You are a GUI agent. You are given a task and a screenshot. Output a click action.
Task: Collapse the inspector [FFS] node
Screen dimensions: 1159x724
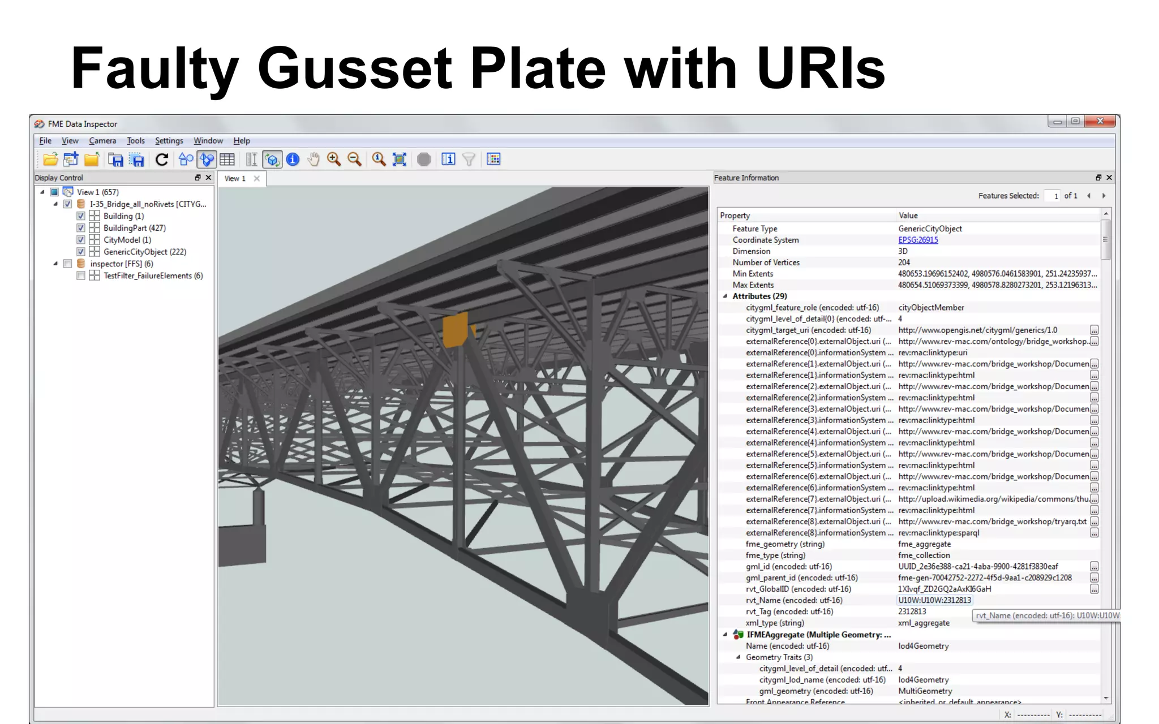[55, 264]
